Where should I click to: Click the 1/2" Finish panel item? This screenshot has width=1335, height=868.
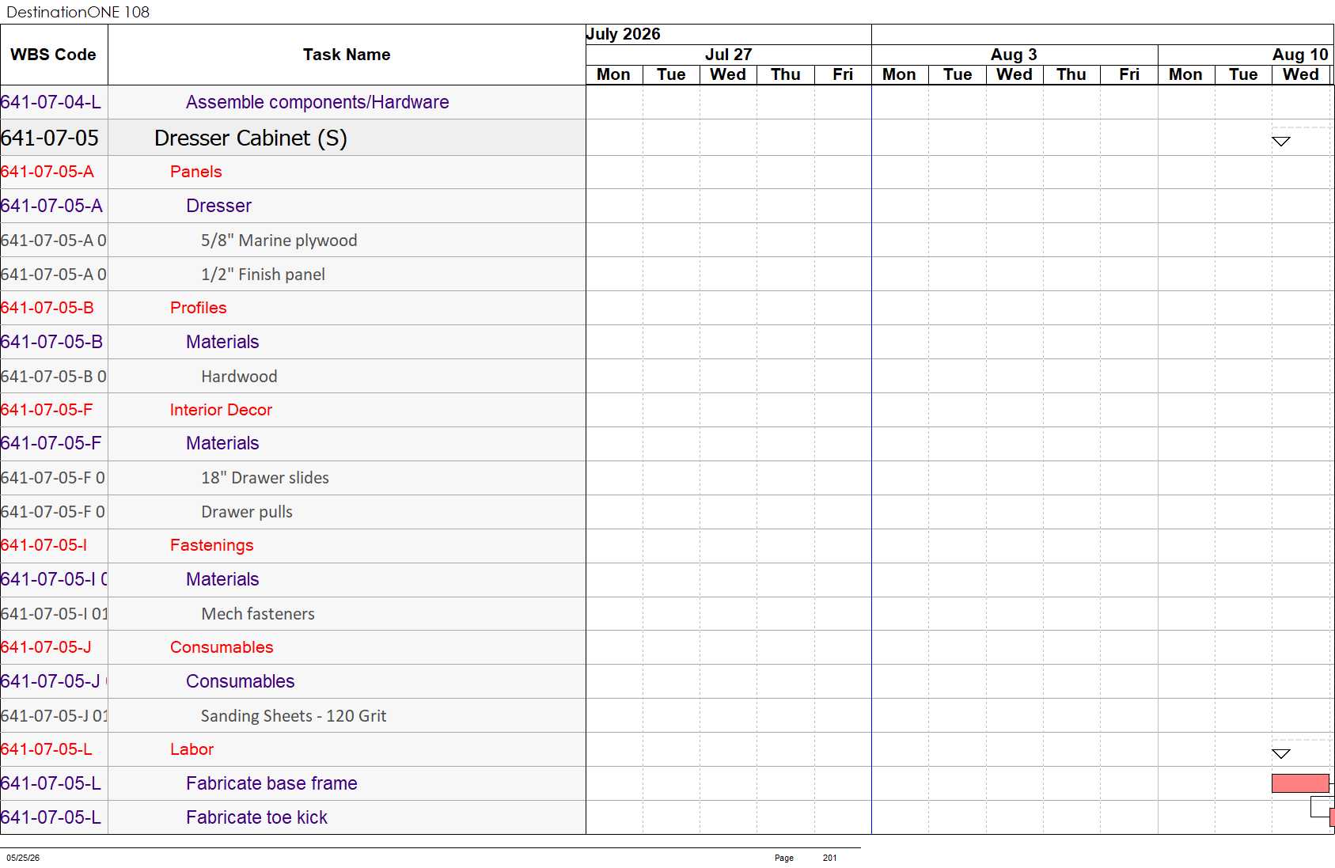click(x=263, y=274)
